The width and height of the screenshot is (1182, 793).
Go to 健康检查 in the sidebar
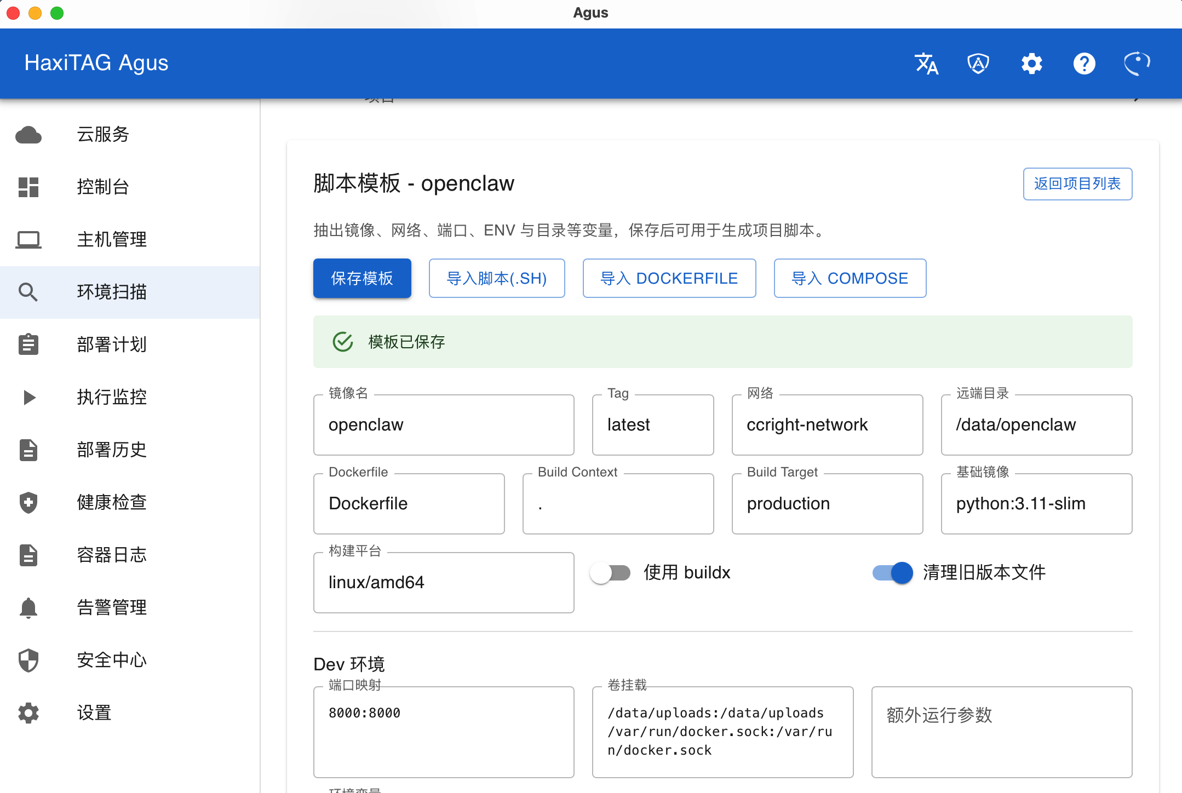point(112,502)
